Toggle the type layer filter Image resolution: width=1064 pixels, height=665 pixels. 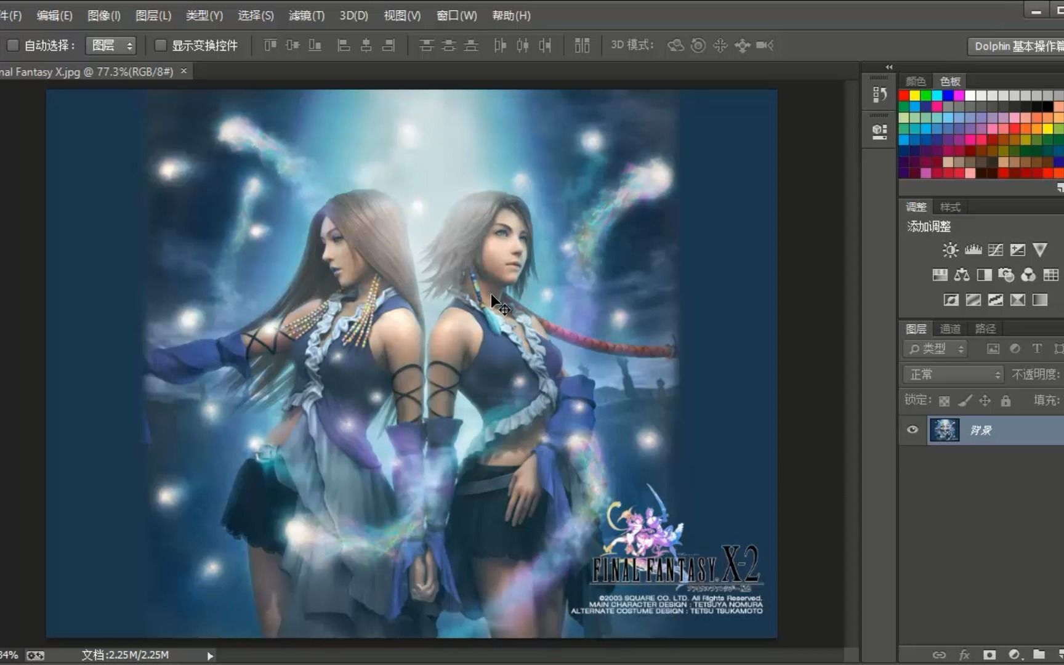point(1037,349)
